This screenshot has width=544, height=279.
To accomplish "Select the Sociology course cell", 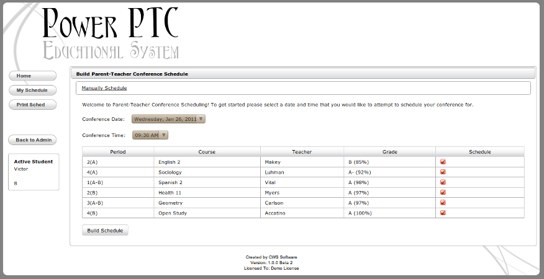I will [207, 172].
